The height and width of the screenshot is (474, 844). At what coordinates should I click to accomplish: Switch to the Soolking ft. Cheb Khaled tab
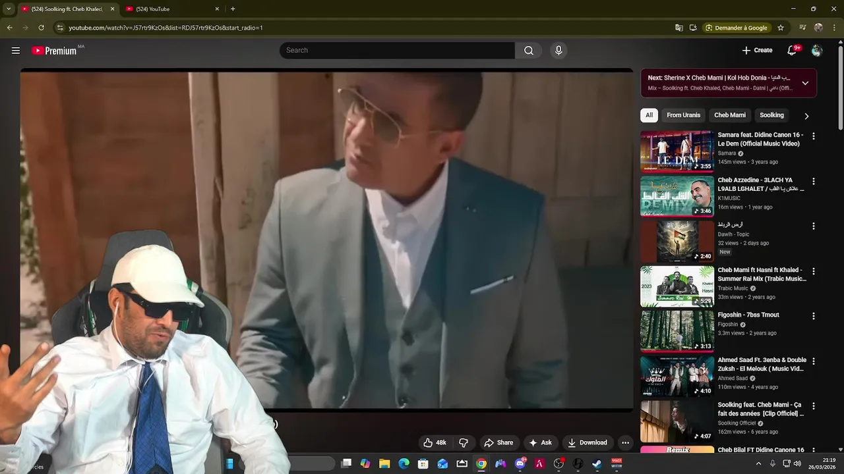[x=66, y=9]
